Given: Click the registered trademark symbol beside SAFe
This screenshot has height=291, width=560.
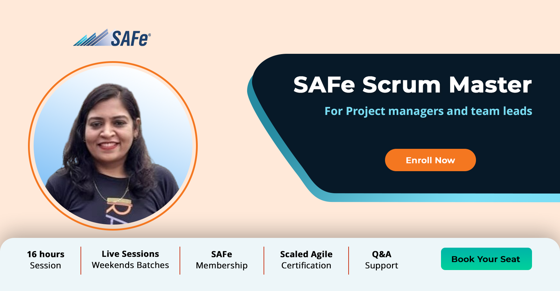Looking at the screenshot, I should coord(150,35).
